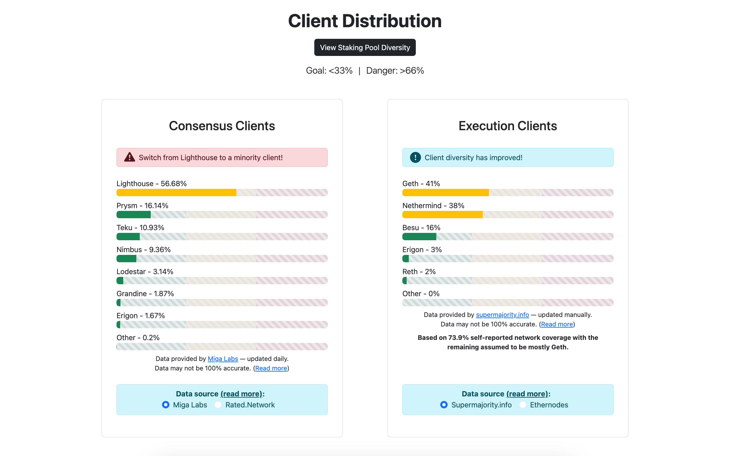Click the red warning triangle icon
Screen dimensions: 735x456
point(130,157)
